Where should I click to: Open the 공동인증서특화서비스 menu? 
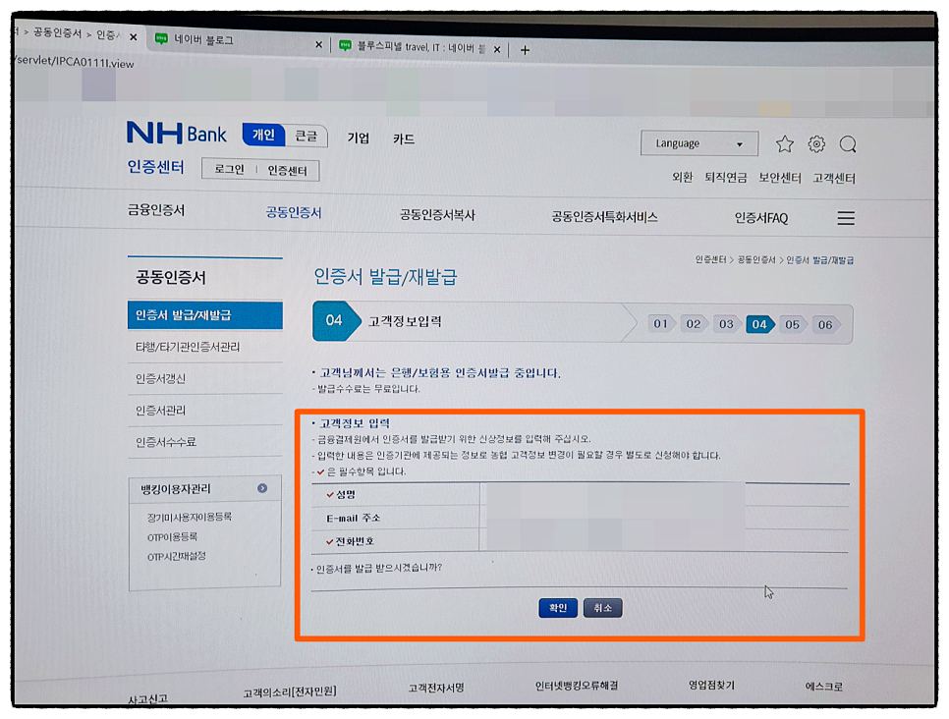click(604, 217)
